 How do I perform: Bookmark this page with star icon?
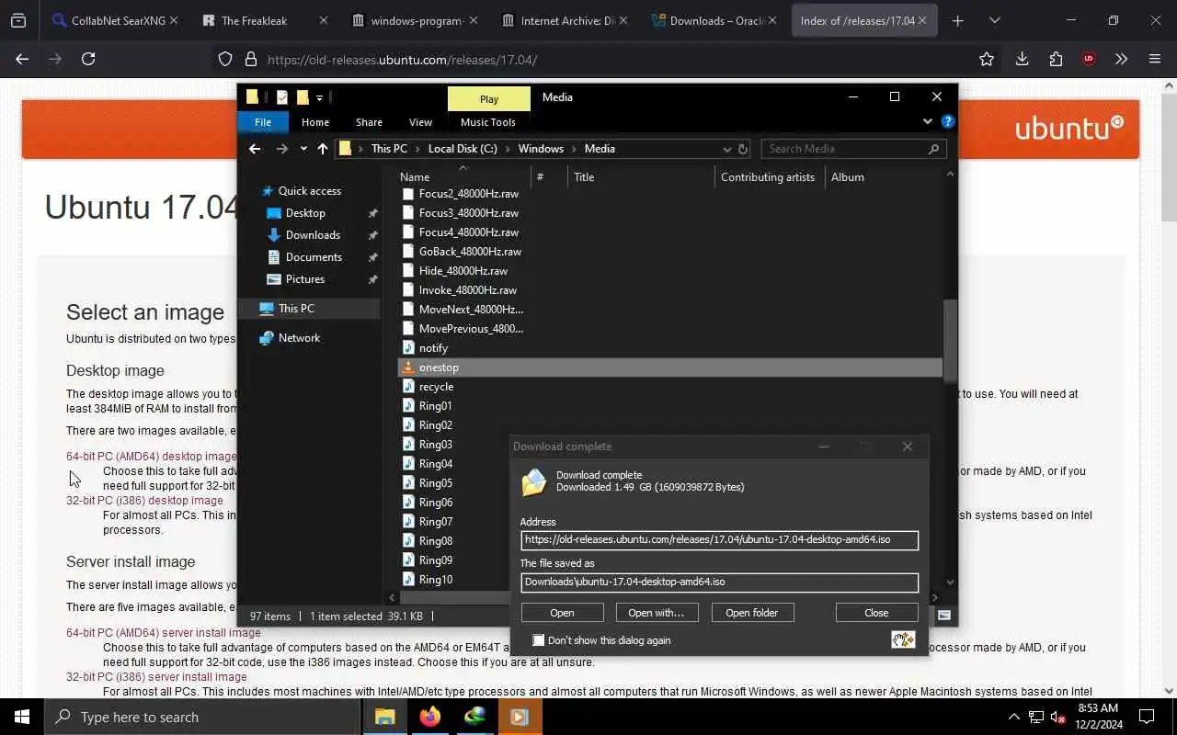(x=987, y=59)
